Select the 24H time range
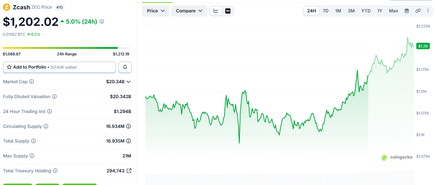 [x=311, y=11]
